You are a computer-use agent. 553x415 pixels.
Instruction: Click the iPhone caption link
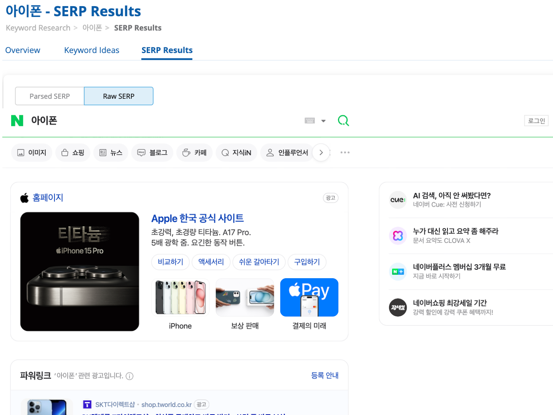click(x=180, y=326)
